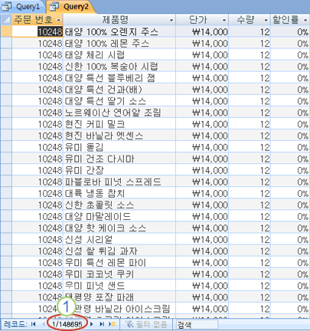Click the cell 신한 100% 복숭아 시럽
The width and height of the screenshot is (310, 331).
coord(119,67)
